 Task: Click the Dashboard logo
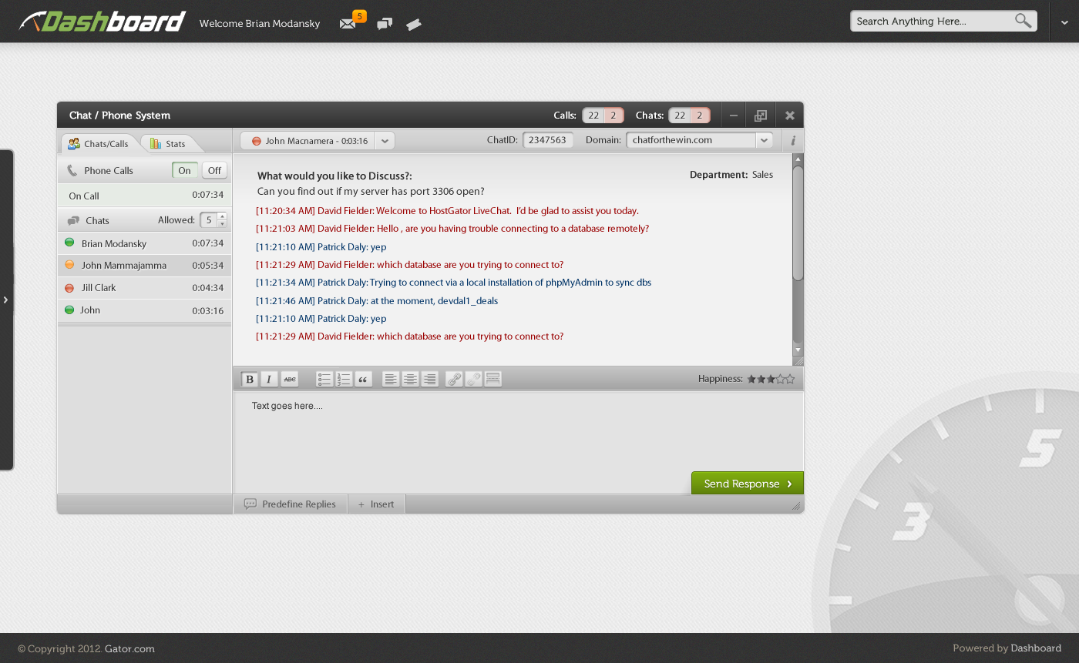[x=103, y=21]
